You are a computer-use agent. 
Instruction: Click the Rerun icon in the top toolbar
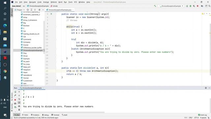(x=187, y=6)
